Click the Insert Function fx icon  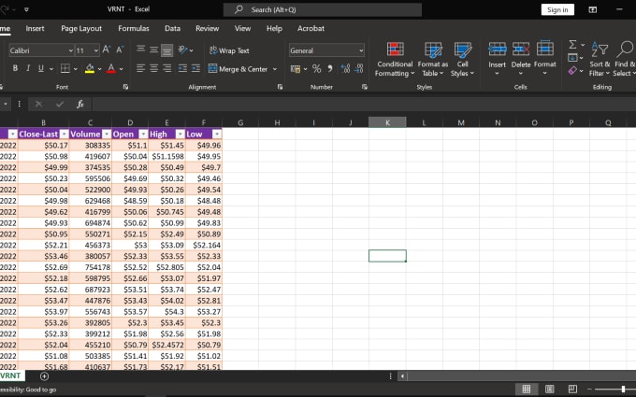point(79,104)
